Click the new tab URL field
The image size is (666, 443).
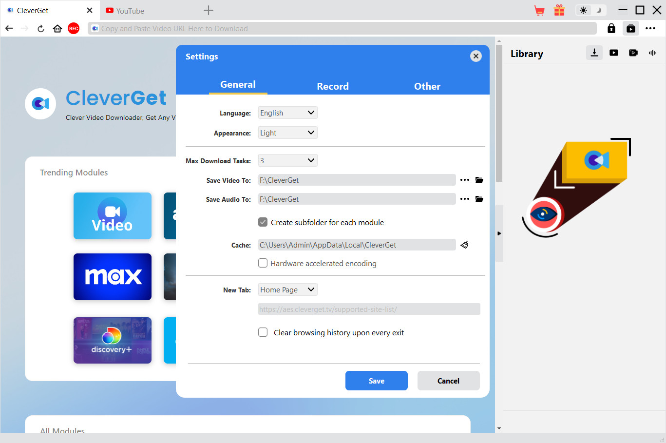point(369,309)
